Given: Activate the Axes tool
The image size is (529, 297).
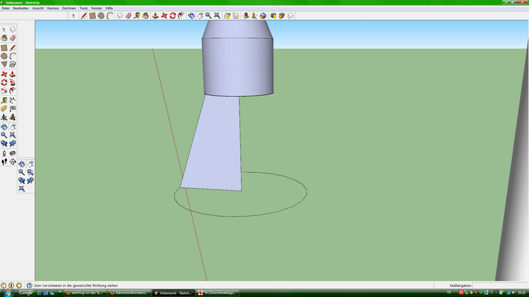Looking at the screenshot, I should (x=5, y=116).
